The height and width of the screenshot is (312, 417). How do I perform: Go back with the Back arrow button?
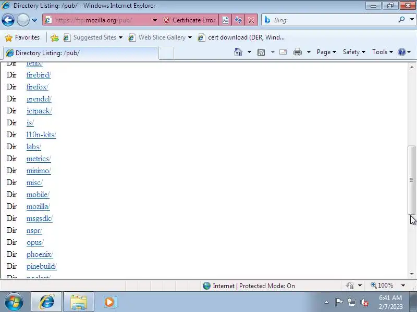(x=8, y=20)
